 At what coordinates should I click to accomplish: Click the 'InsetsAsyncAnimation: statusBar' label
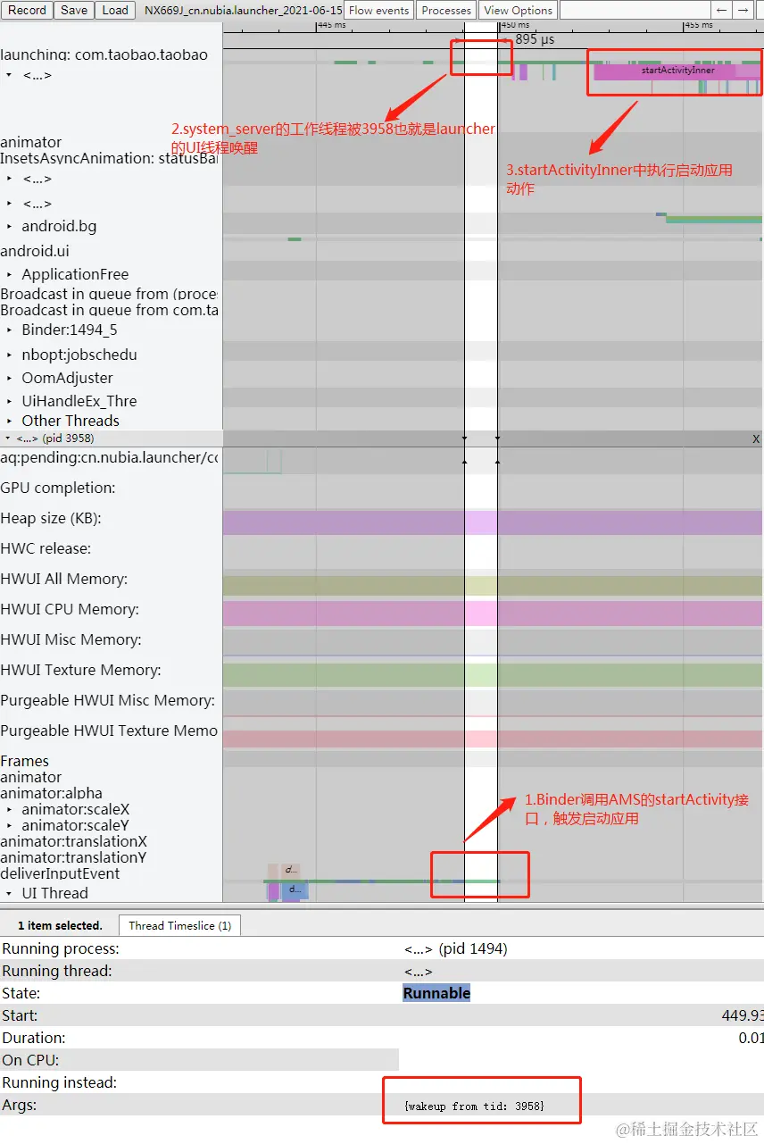[109, 158]
